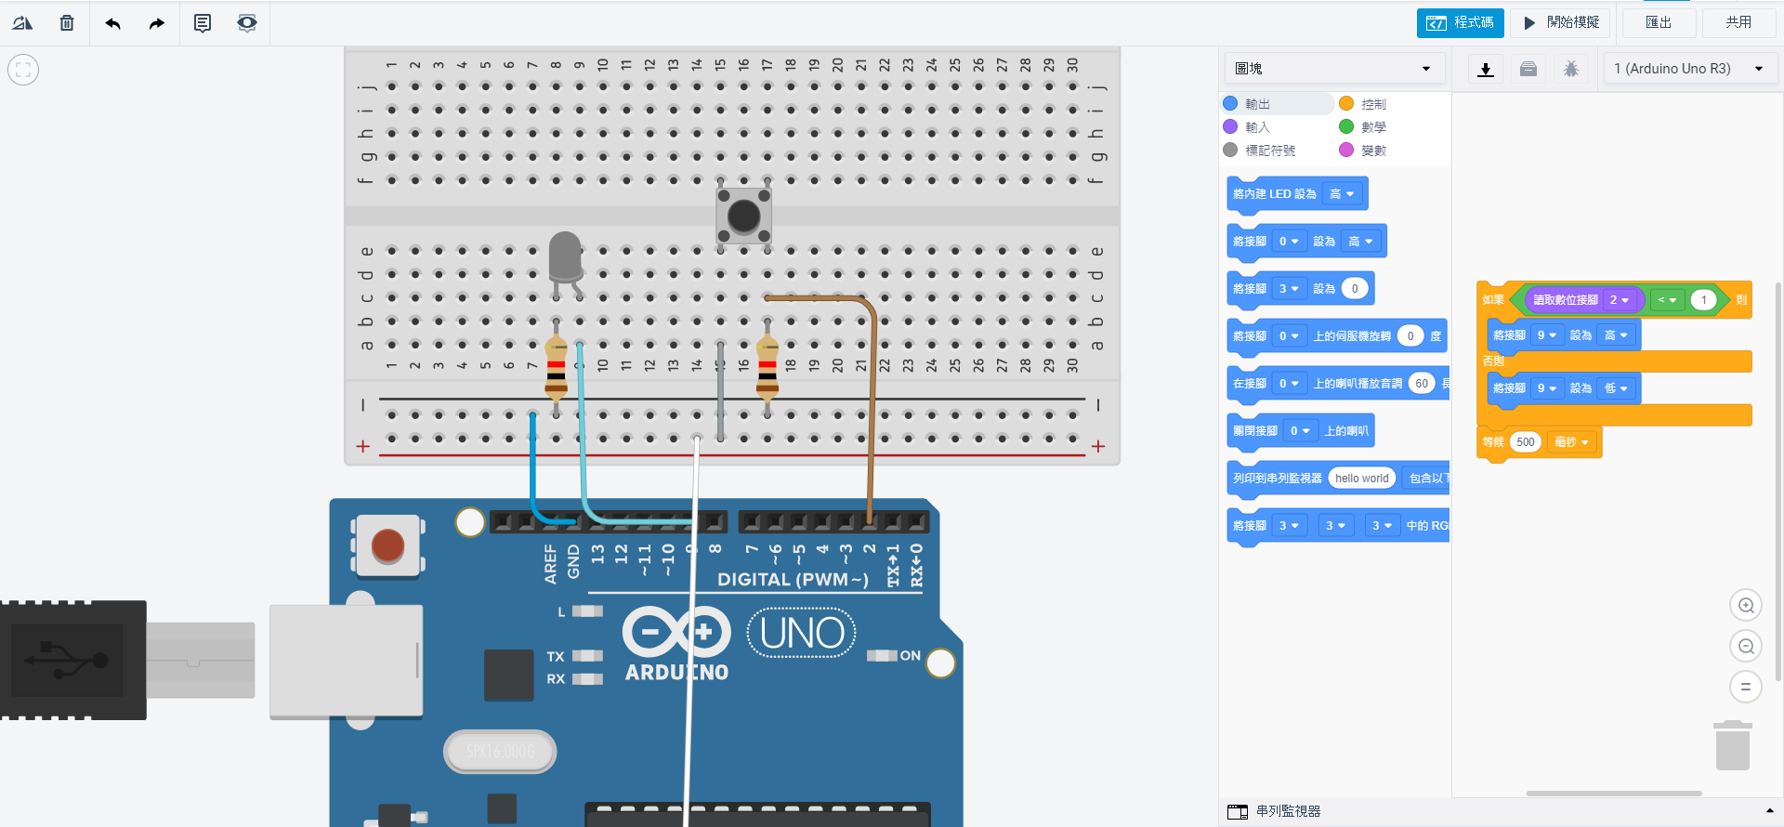Viewport: 1784px width, 827px height.
Task: Click the purple 變數 category color dot
Action: pos(1345,150)
